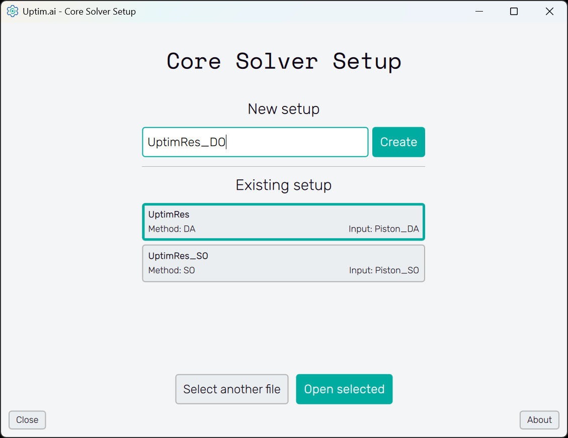Click the Core Solver Setup main heading

tap(284, 61)
